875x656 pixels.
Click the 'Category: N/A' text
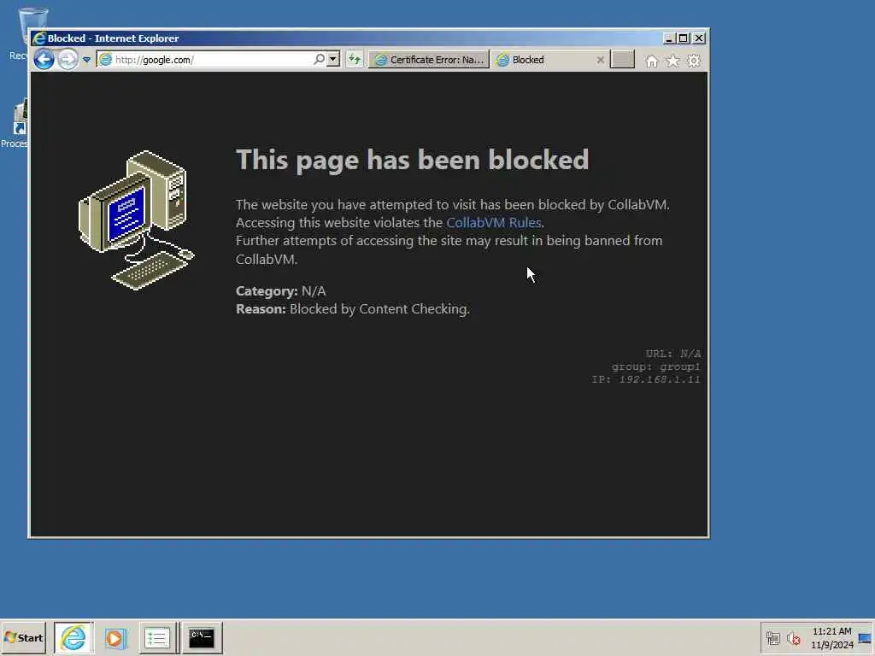click(280, 291)
